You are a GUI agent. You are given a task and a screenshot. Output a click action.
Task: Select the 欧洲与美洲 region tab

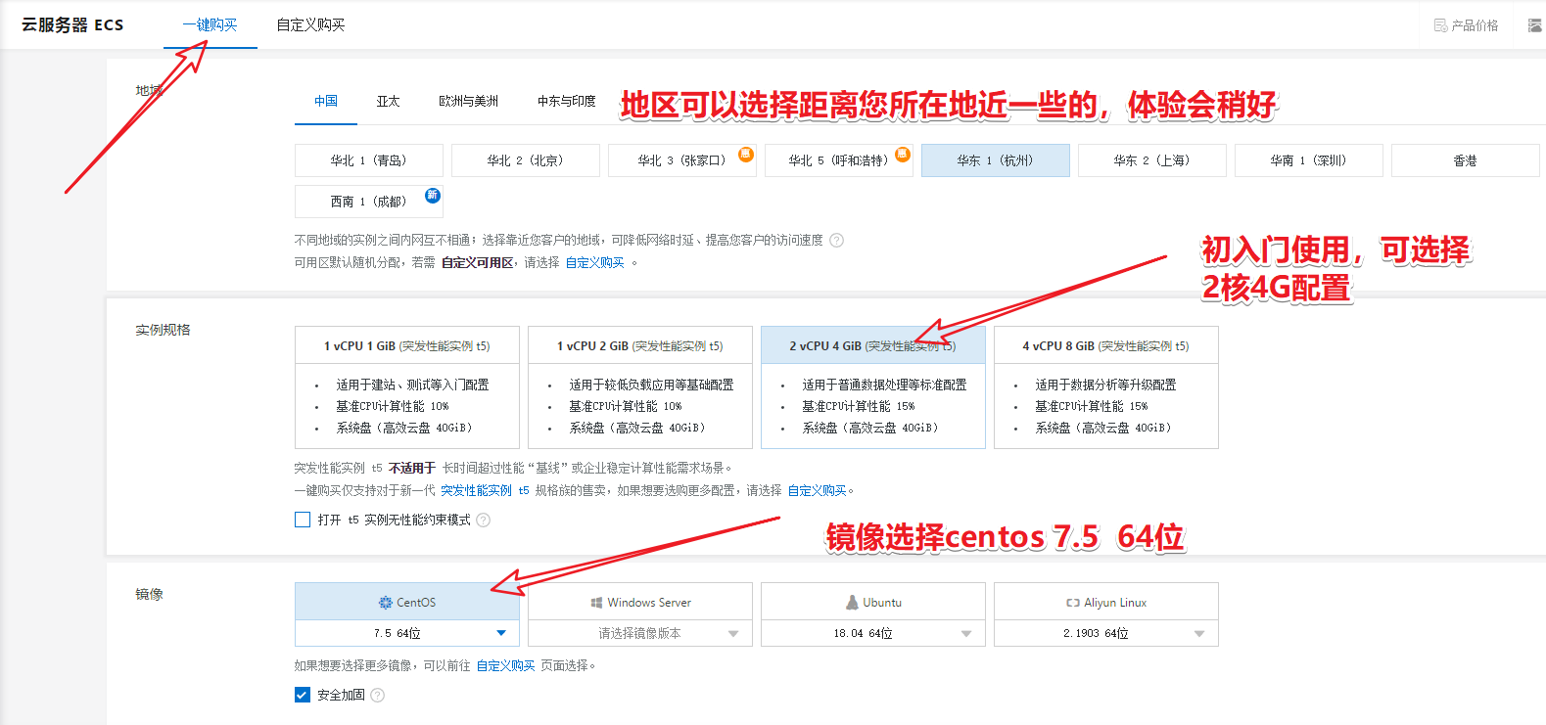[x=468, y=101]
